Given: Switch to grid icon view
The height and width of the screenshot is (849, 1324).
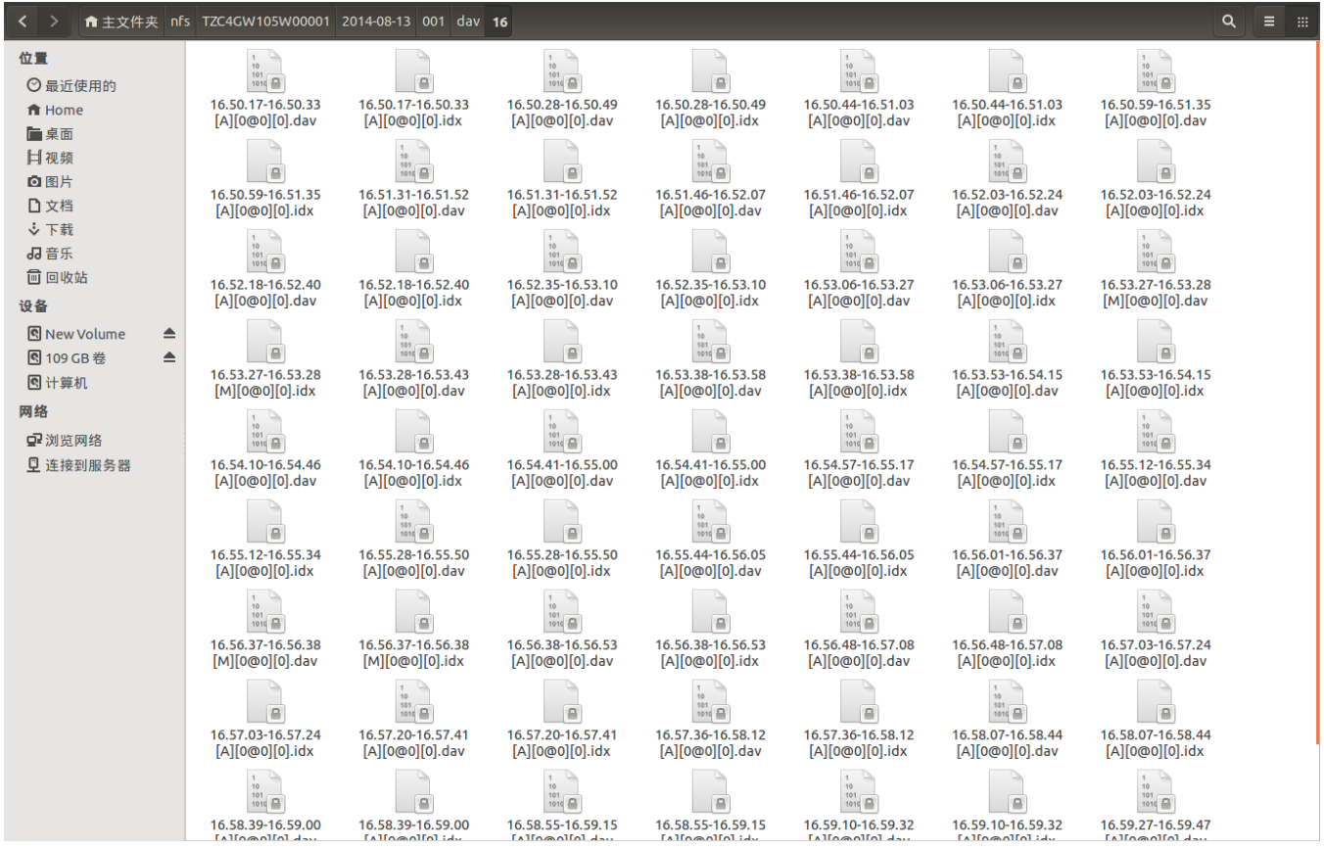Looking at the screenshot, I should pyautogui.click(x=1301, y=21).
